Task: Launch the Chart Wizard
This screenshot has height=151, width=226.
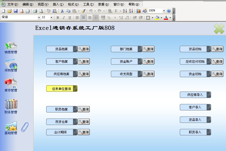Action: point(139,11)
